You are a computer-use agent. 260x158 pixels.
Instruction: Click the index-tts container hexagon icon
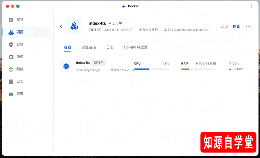[66, 66]
